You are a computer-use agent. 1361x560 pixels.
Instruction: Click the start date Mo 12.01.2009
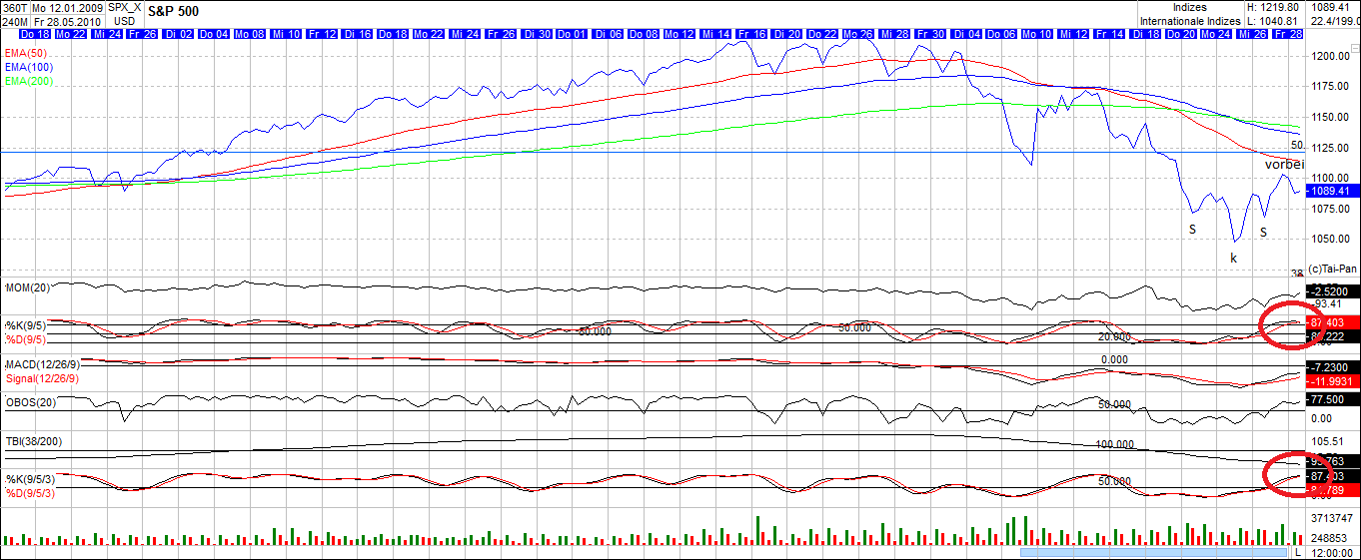(68, 7)
